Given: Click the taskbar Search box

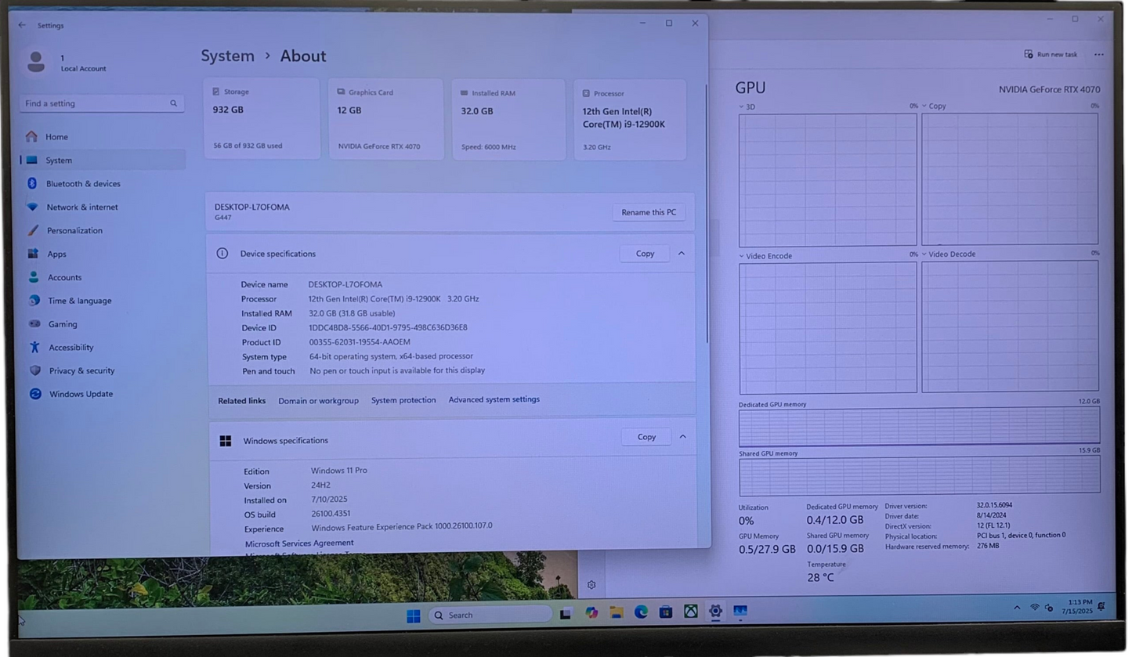Looking at the screenshot, I should pos(490,615).
